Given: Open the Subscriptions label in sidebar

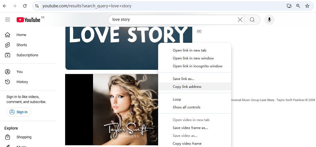Looking at the screenshot, I should click(x=27, y=55).
